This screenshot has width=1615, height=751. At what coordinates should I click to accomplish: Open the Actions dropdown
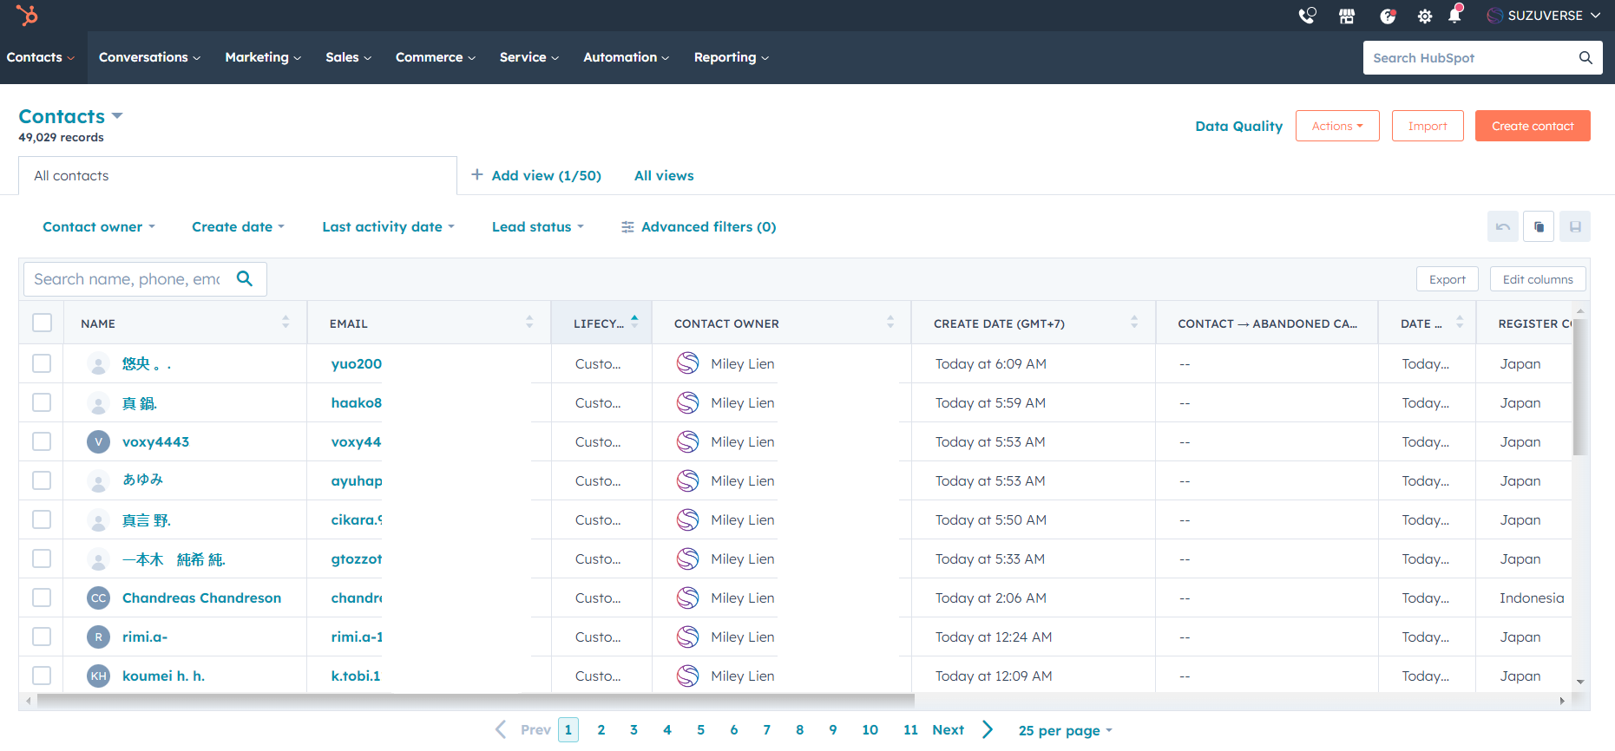click(1337, 126)
